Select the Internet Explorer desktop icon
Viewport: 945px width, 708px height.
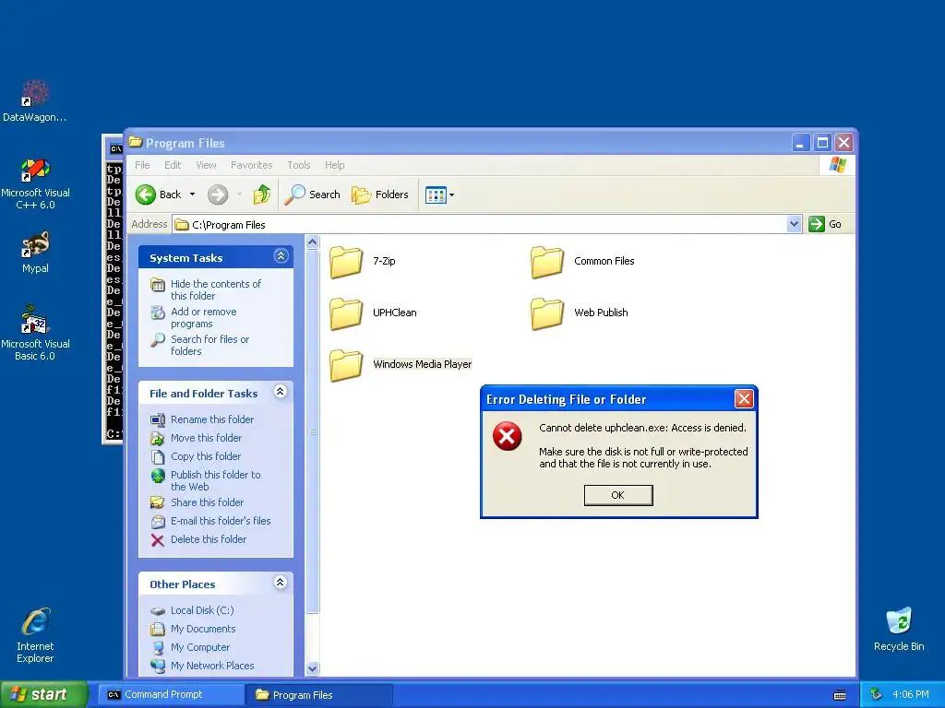pyautogui.click(x=35, y=636)
